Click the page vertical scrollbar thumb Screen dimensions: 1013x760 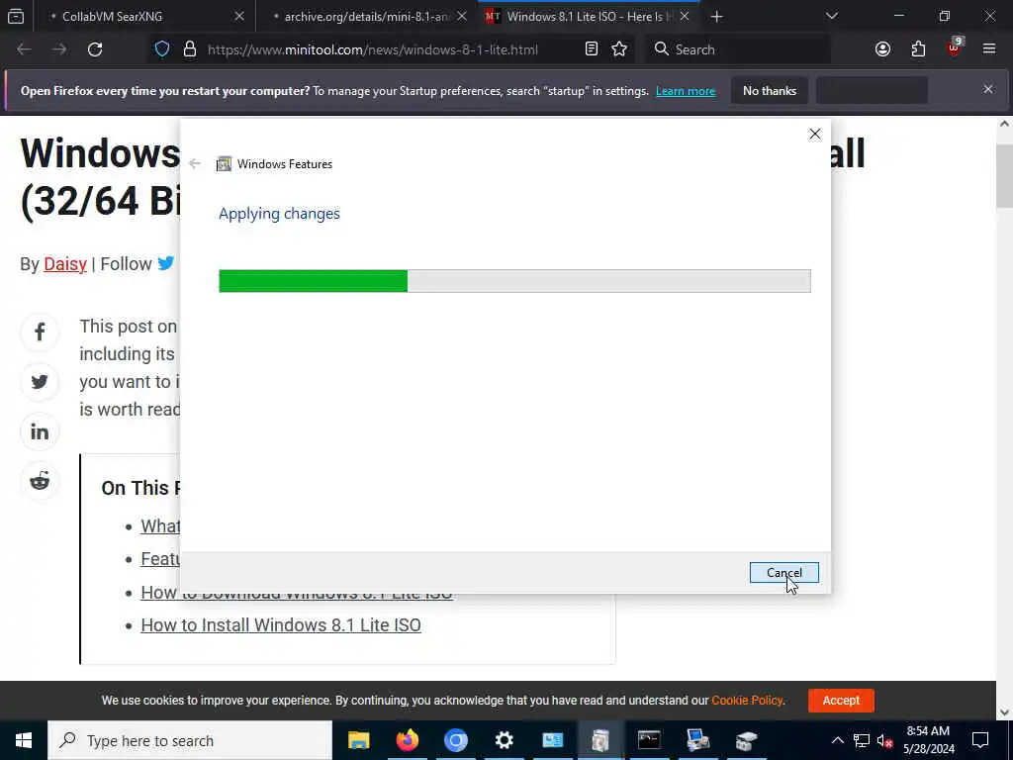(1004, 176)
